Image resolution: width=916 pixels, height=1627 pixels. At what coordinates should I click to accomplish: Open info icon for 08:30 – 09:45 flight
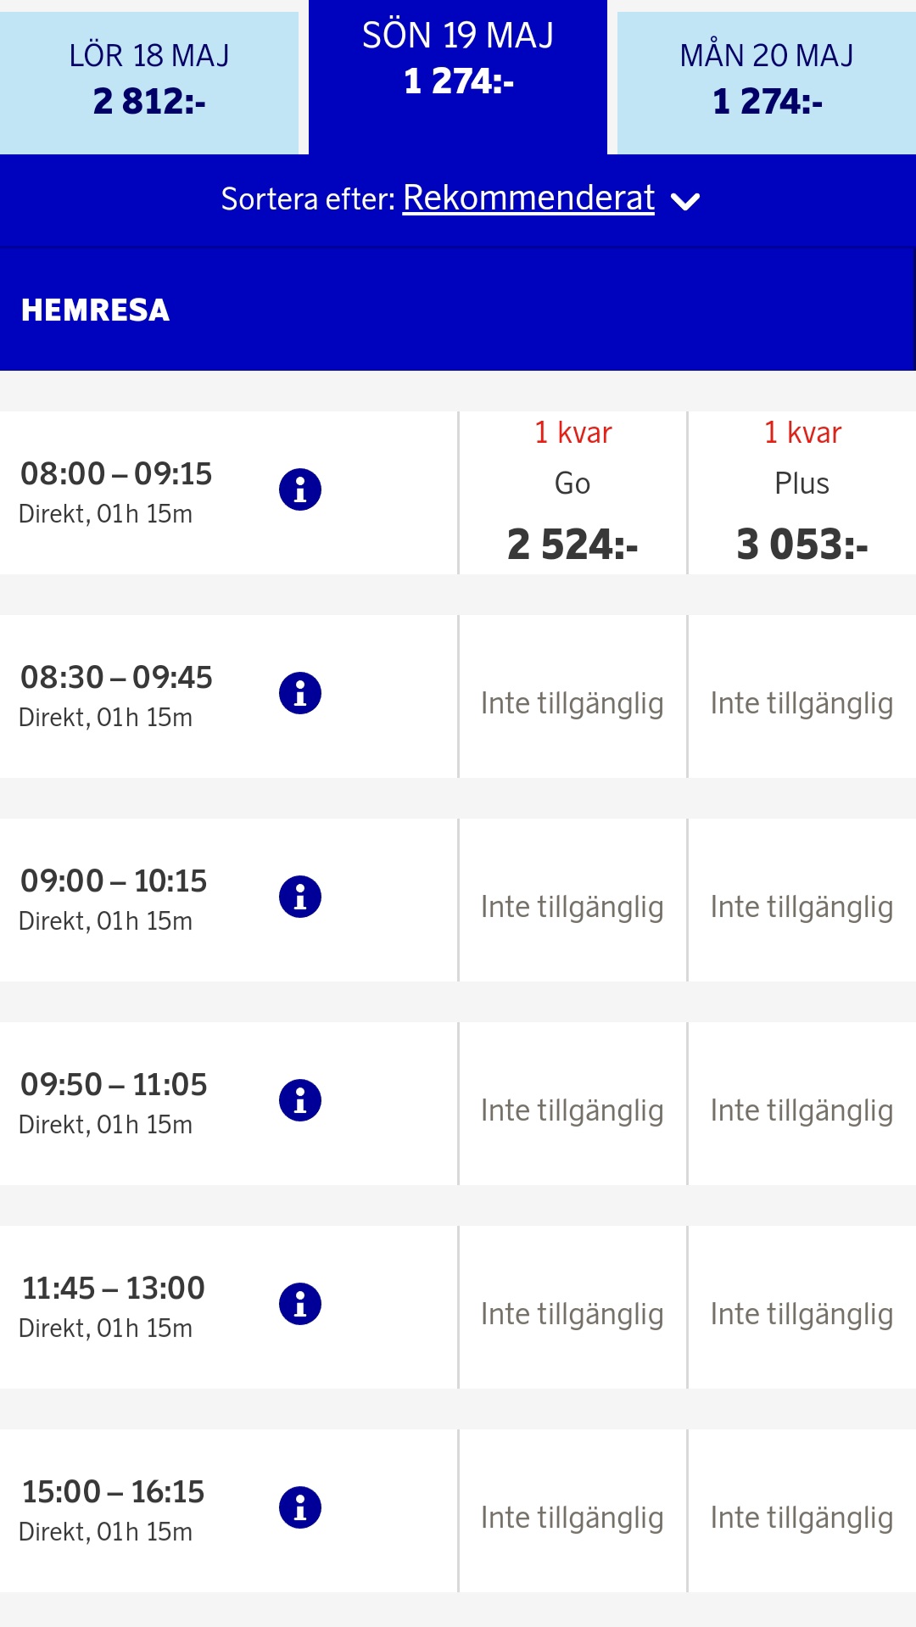300,693
